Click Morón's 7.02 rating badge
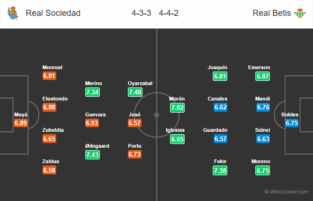 point(177,108)
